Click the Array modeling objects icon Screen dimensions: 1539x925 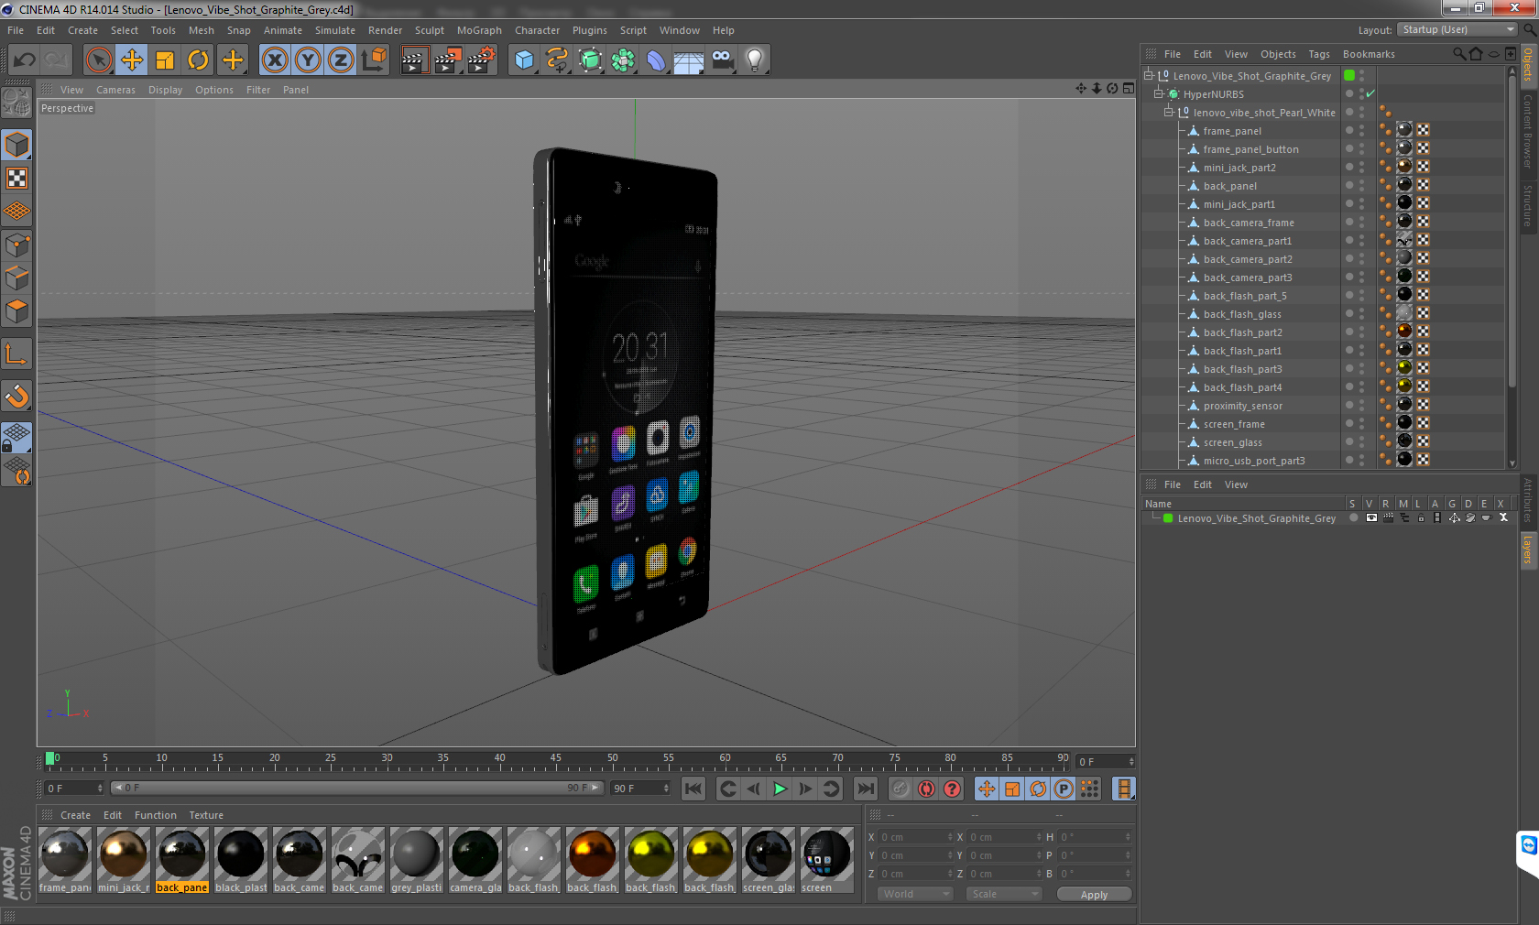(623, 60)
